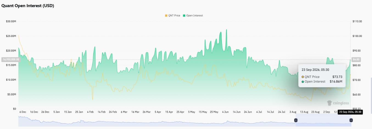372x129 pixels.
Task: Click the 84.00 right axis marker
Action: click(x=356, y=59)
